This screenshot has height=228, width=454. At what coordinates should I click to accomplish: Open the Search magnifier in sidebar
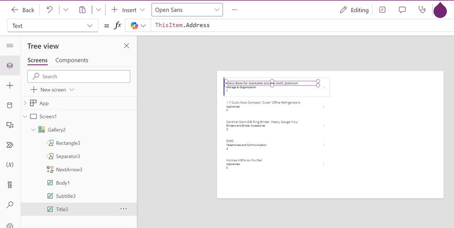pos(10,205)
